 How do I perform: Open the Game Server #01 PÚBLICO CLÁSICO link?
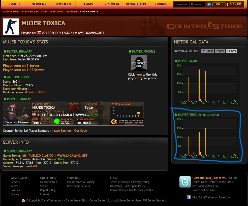click(55, 156)
